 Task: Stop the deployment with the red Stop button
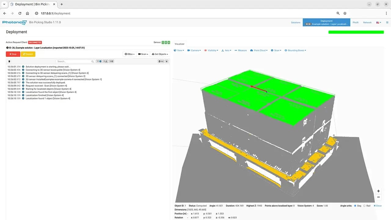pyautogui.click(x=13, y=54)
